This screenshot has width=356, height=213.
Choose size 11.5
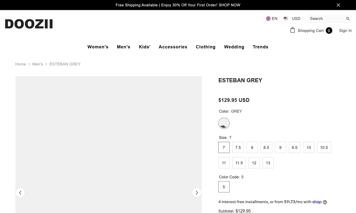point(239,163)
